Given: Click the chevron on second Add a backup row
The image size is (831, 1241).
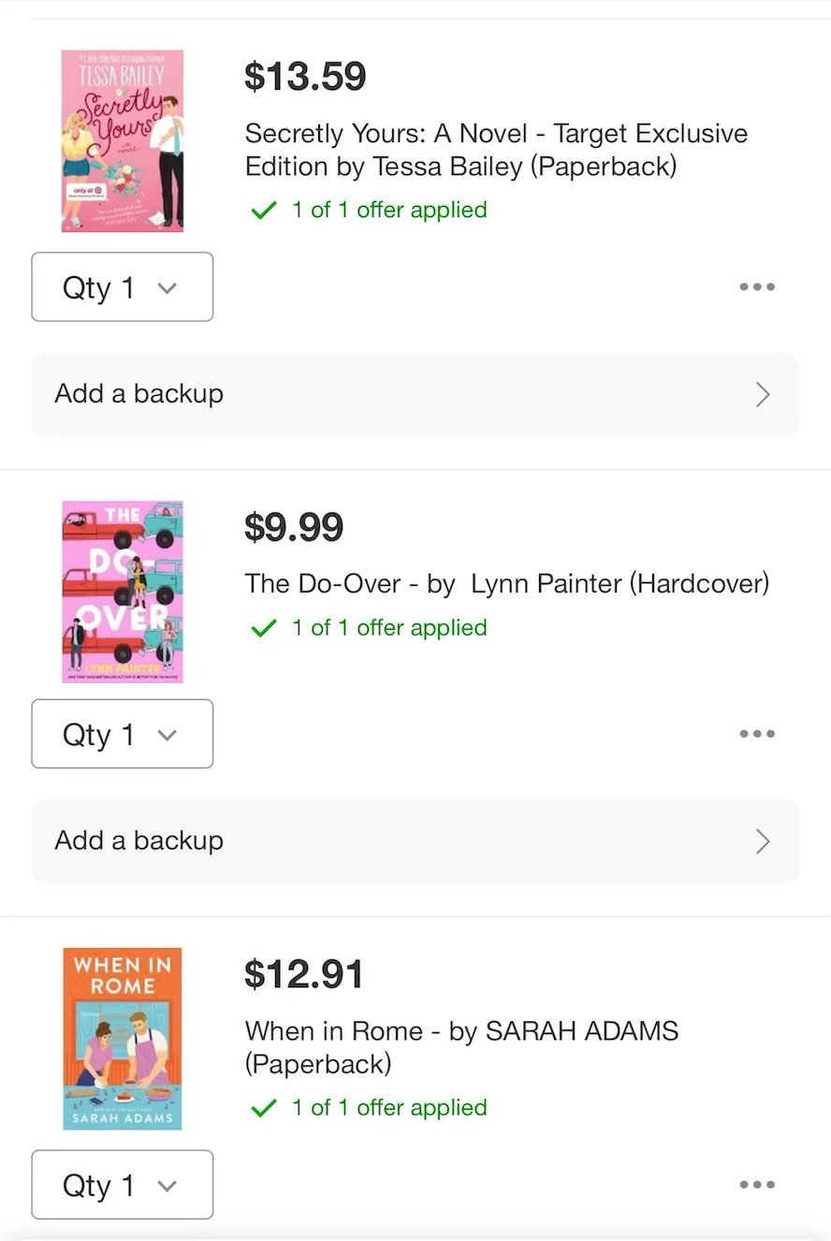Looking at the screenshot, I should [763, 841].
